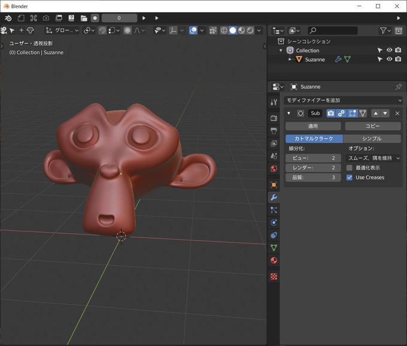Click the current frame field showing 0
This screenshot has width=407, height=346.
point(119,18)
